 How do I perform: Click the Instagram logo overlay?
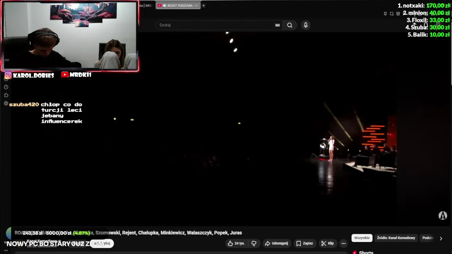coord(8,75)
